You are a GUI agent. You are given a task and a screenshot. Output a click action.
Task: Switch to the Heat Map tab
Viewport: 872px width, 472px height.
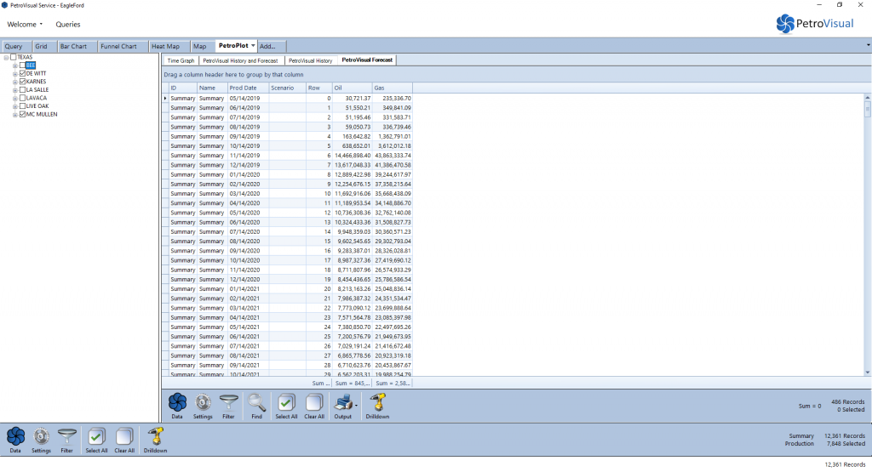click(x=165, y=46)
